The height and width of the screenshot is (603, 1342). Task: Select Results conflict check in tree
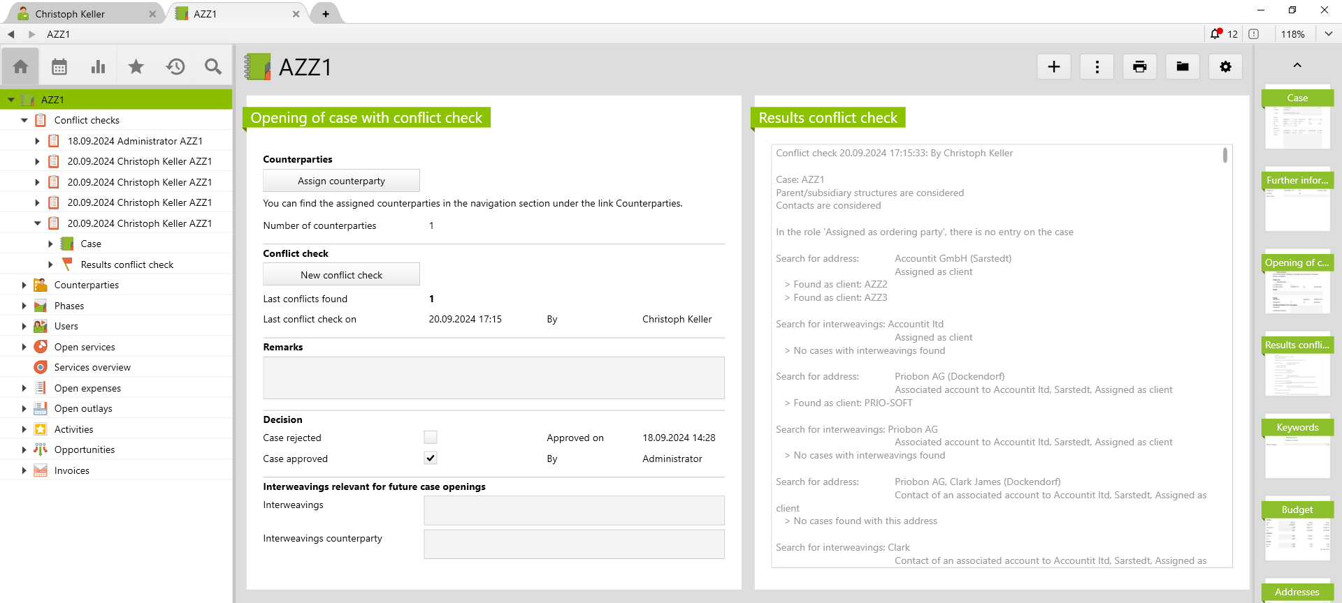[x=127, y=265]
